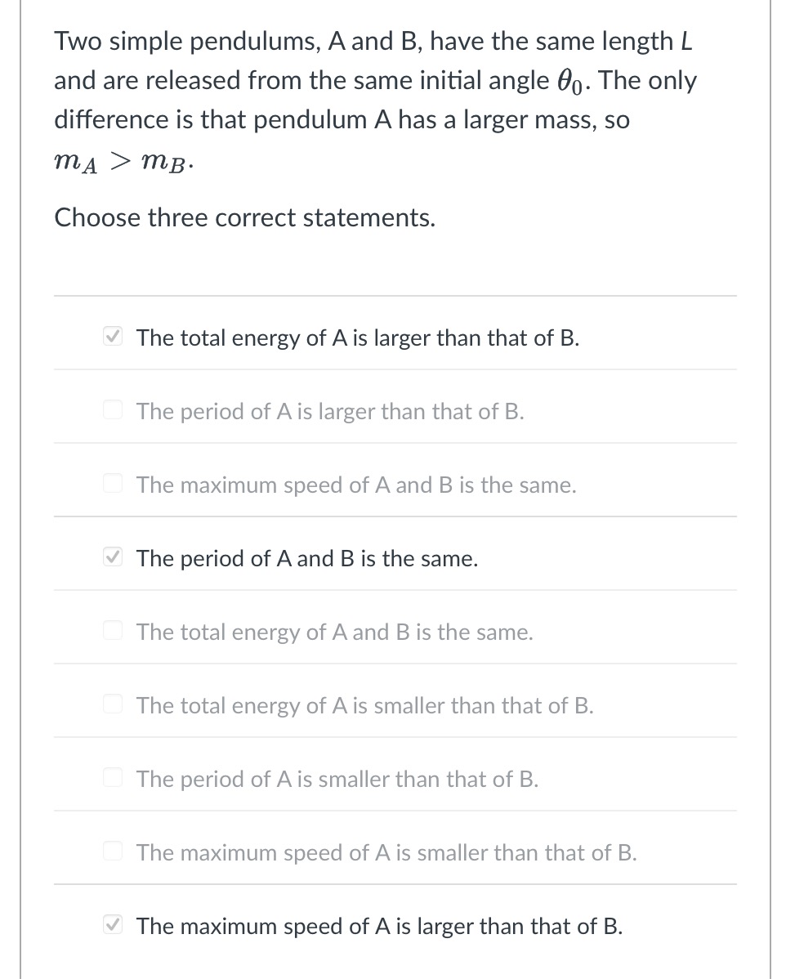Uncheck 'The maximum speed of A is larger than that of B'
Image resolution: width=786 pixels, height=979 pixels.
click(x=113, y=924)
